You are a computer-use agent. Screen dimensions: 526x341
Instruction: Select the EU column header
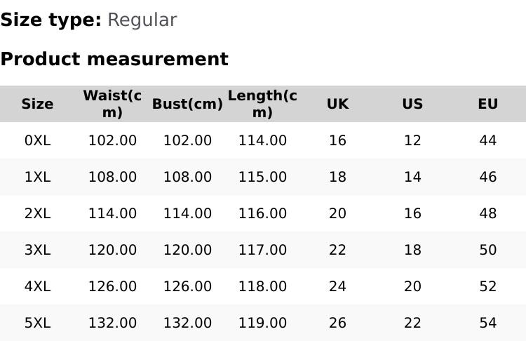tap(487, 104)
